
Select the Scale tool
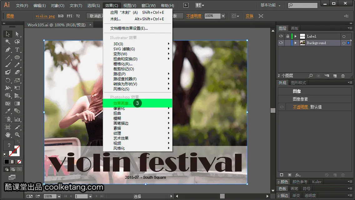point(17,80)
